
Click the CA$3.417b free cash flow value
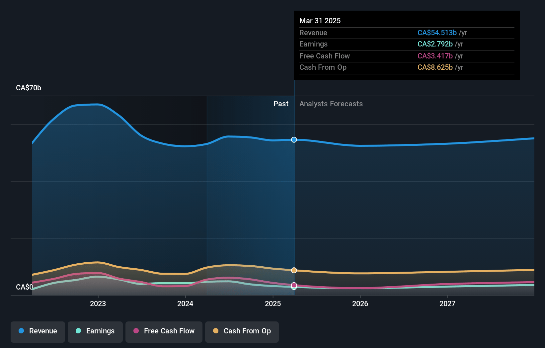point(435,56)
